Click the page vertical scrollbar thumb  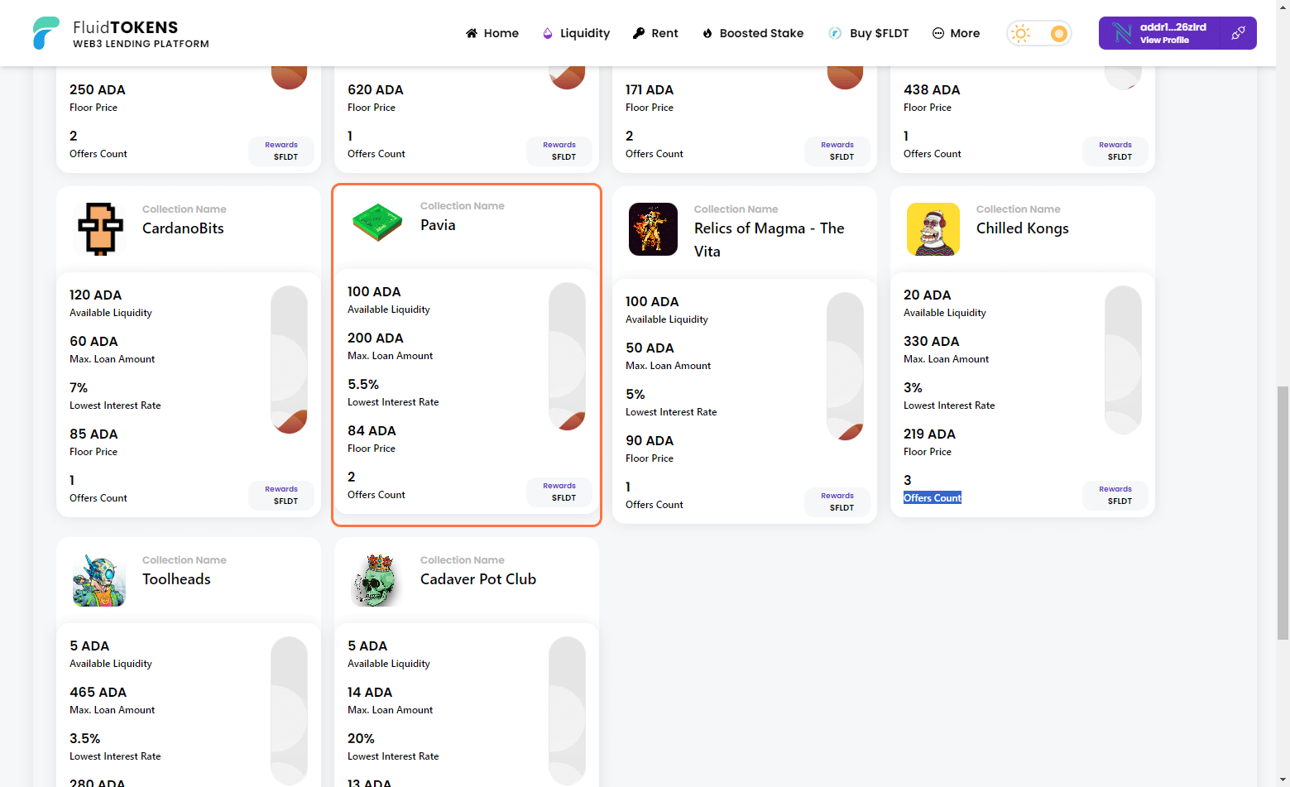tap(1283, 513)
